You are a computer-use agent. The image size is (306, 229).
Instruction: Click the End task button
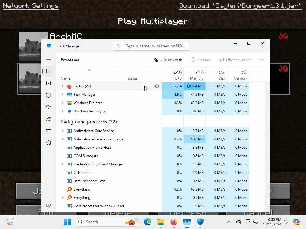tap(201, 60)
